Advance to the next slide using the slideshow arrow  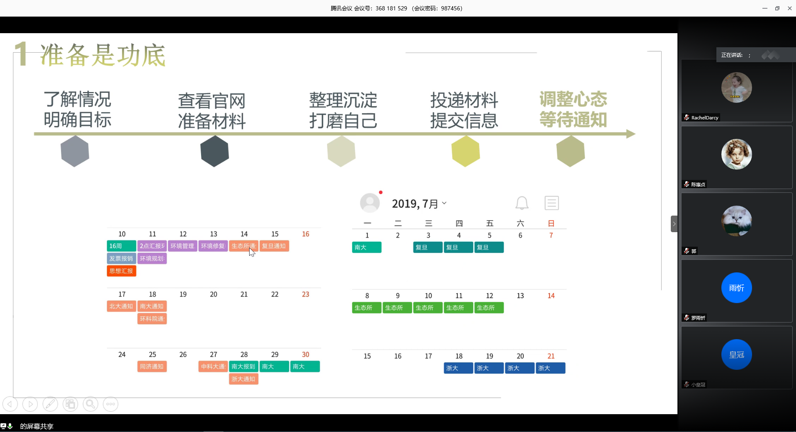tap(30, 404)
